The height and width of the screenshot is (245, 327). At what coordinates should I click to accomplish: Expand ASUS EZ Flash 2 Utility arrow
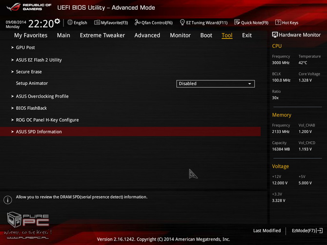12,60
